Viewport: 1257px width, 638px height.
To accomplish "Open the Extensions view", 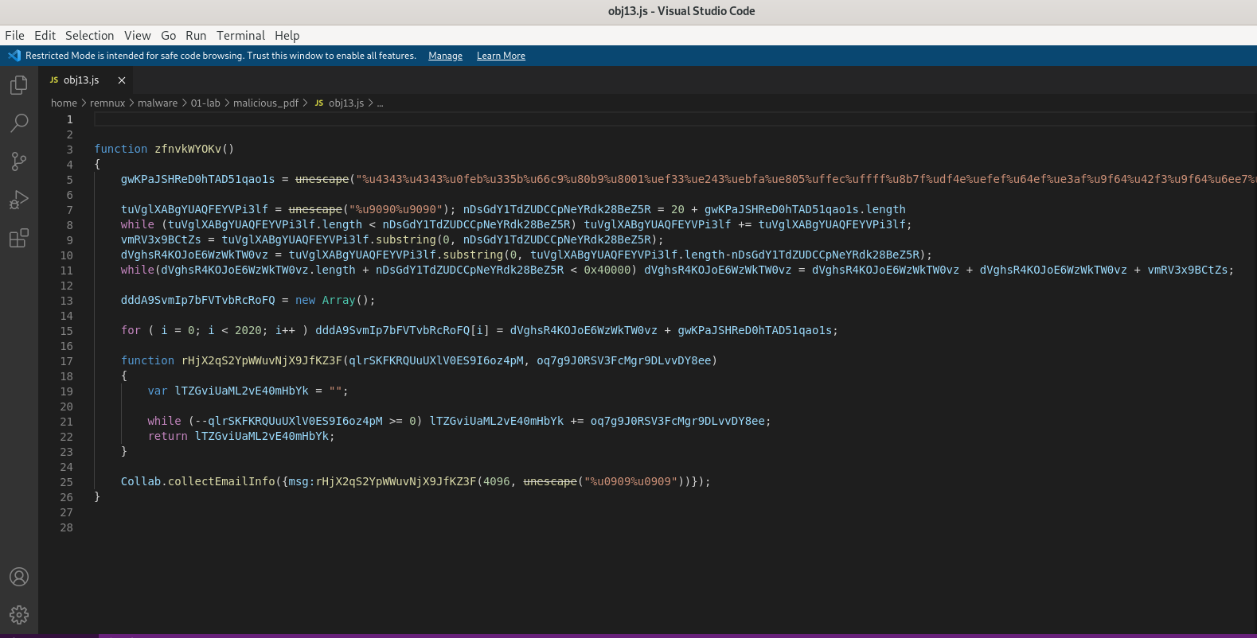I will 19,238.
